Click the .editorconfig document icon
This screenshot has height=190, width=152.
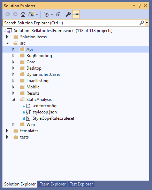[28, 106]
